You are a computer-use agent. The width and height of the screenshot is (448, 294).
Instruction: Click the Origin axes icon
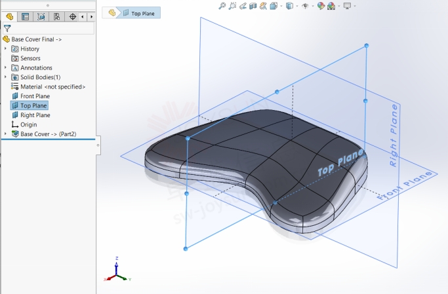pos(15,124)
